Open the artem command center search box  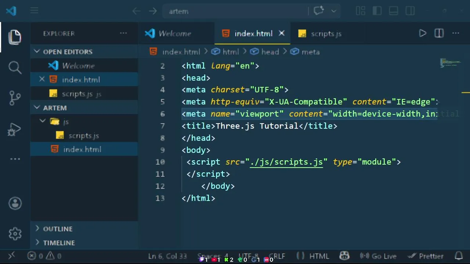pyautogui.click(x=235, y=11)
